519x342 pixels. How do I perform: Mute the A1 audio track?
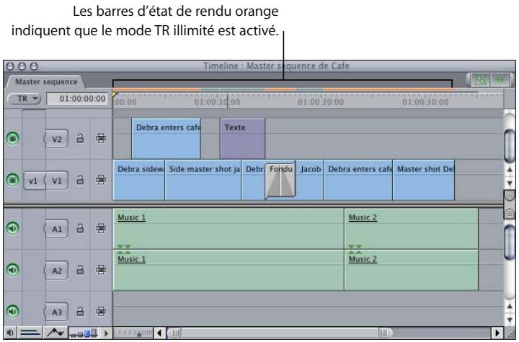(12, 228)
